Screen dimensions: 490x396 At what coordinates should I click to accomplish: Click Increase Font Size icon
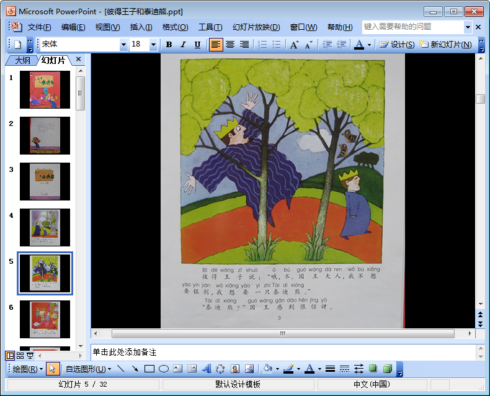(x=294, y=45)
